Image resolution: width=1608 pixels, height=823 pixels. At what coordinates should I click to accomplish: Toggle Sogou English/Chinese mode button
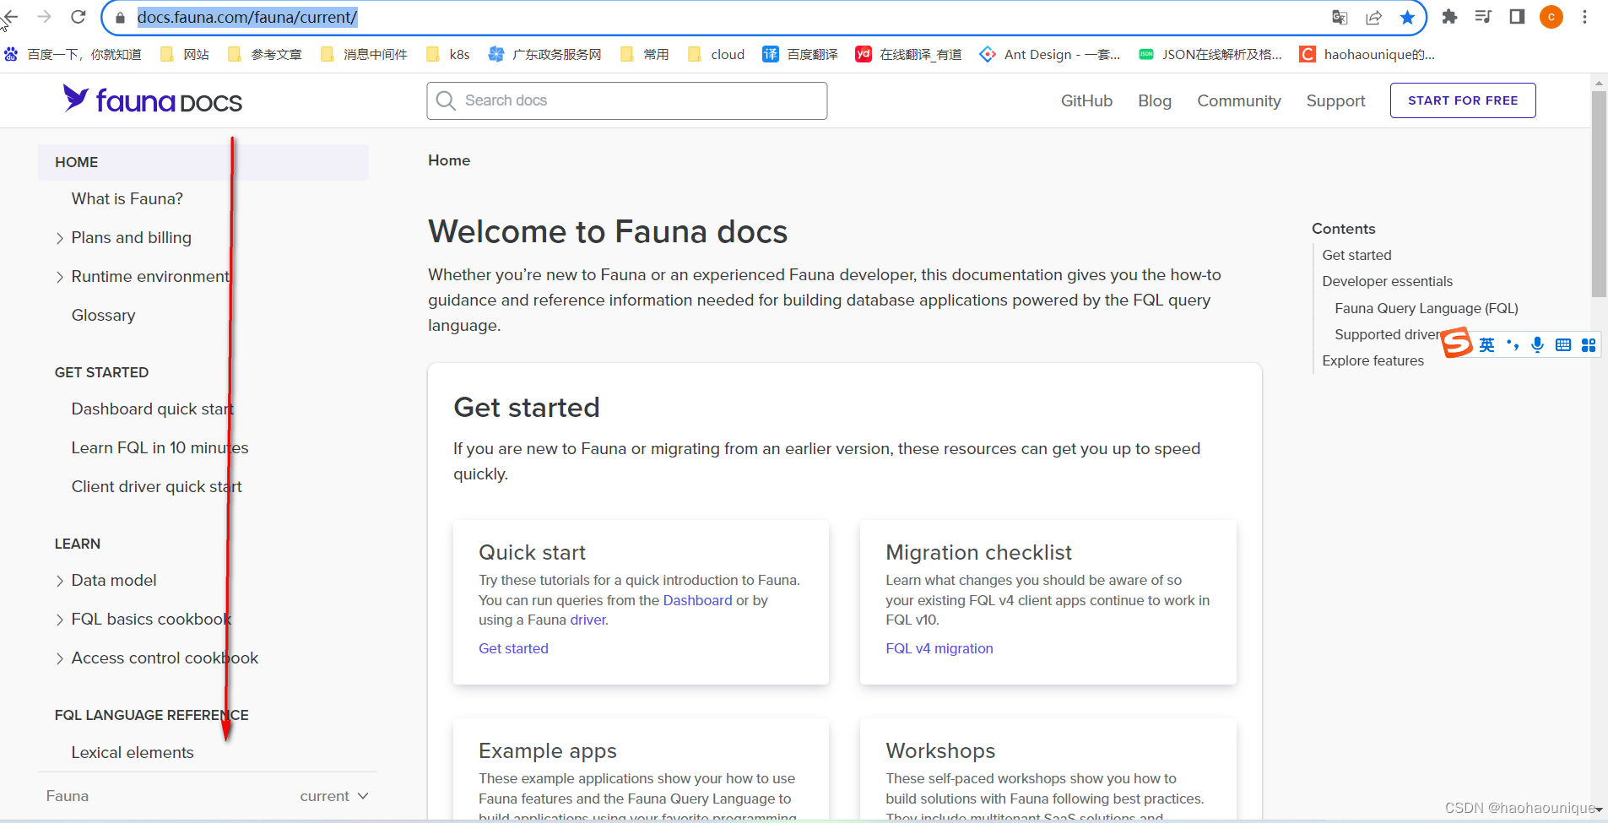pyautogui.click(x=1487, y=344)
